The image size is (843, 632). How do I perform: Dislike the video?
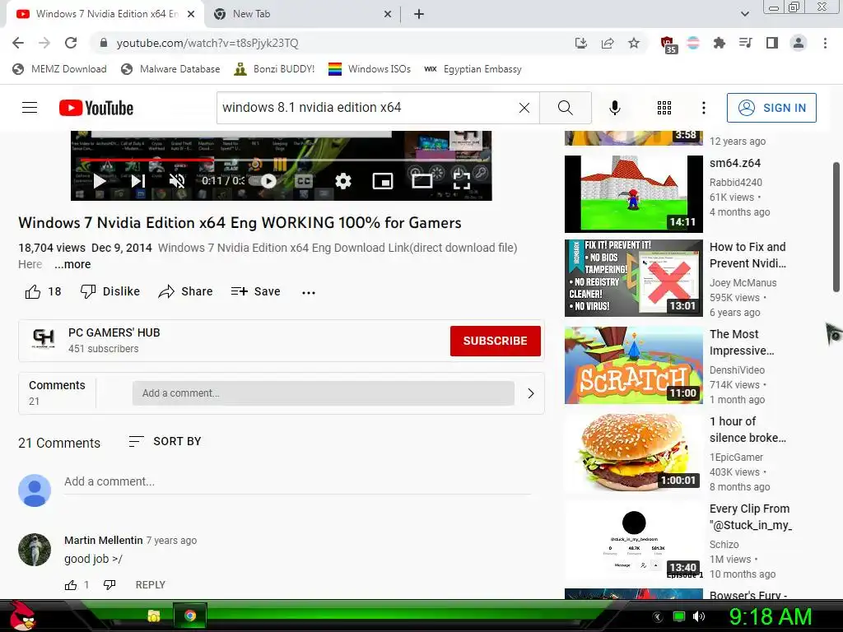point(109,291)
